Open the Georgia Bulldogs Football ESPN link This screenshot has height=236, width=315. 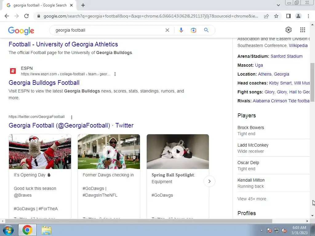(x=44, y=82)
